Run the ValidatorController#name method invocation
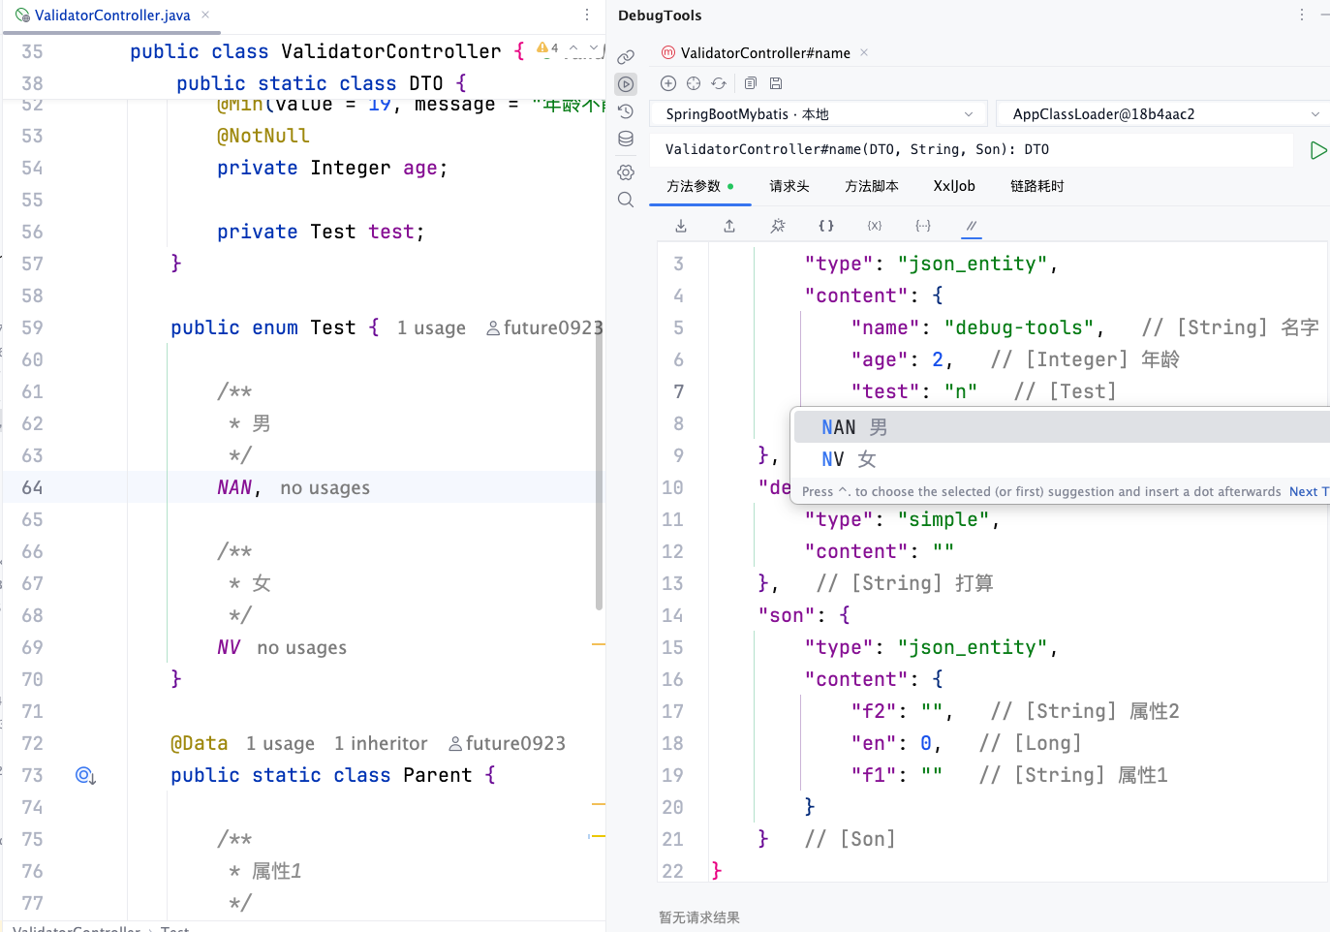Image resolution: width=1330 pixels, height=932 pixels. [1317, 150]
